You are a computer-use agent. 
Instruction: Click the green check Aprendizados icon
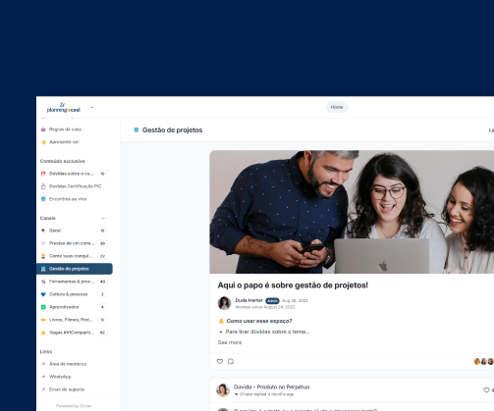pos(43,307)
